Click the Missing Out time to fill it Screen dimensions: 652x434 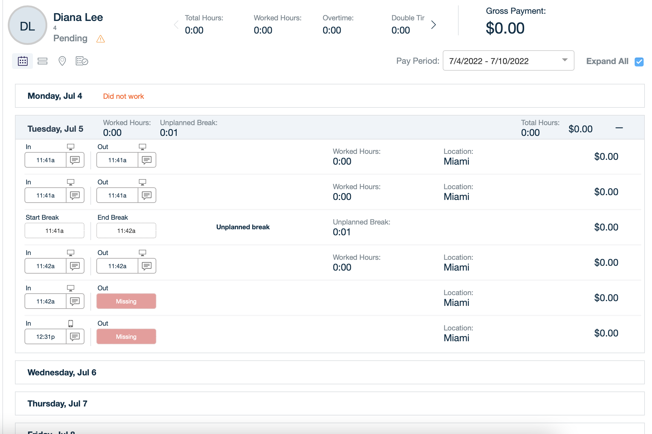tap(126, 301)
